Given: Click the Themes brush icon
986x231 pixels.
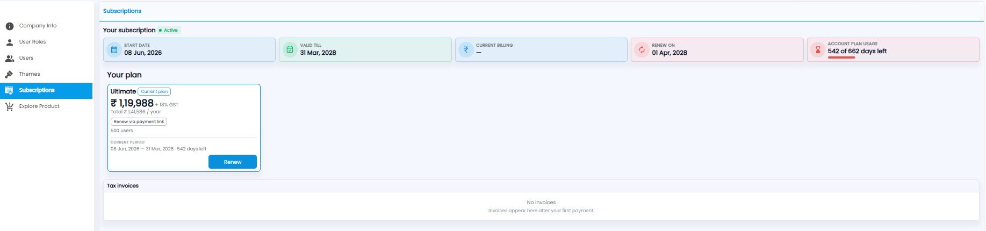Looking at the screenshot, I should pyautogui.click(x=9, y=74).
